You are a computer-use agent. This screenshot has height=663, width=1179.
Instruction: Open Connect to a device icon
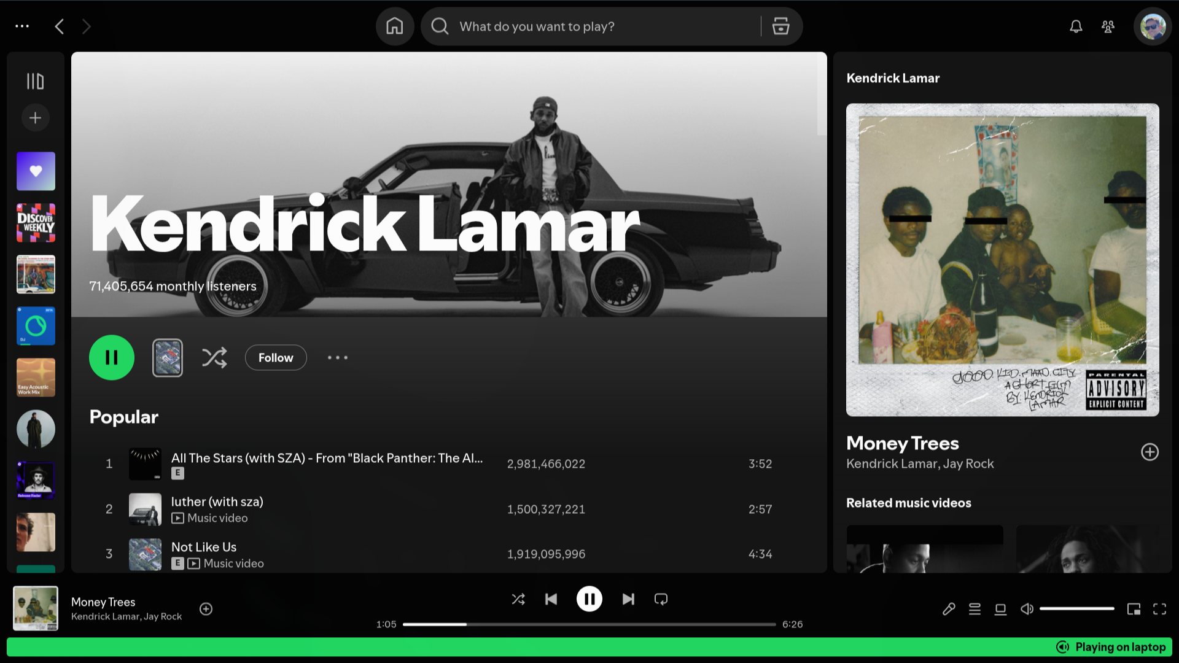1000,609
